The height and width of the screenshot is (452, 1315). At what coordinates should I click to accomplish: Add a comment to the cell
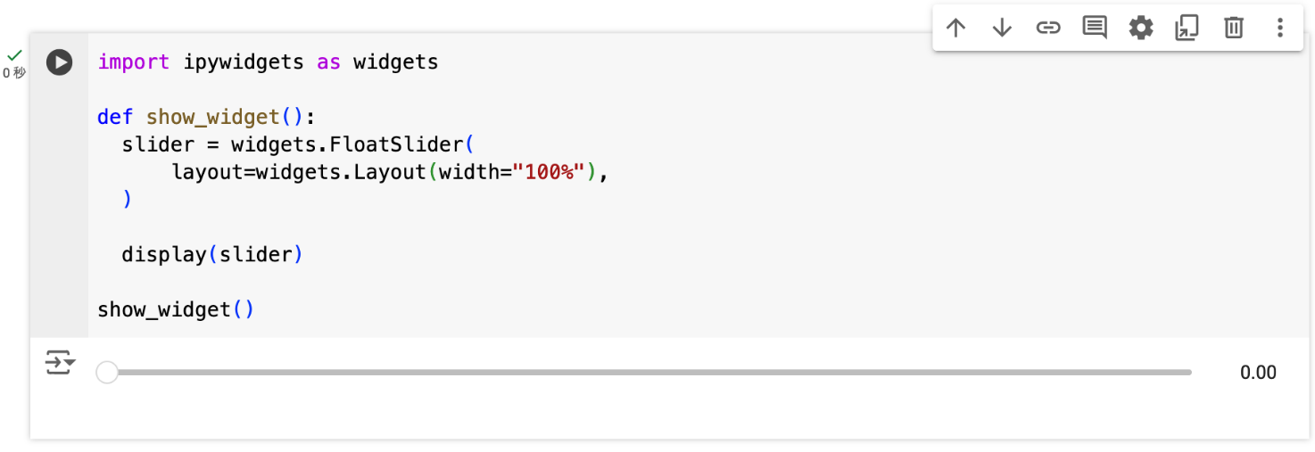pyautogui.click(x=1095, y=28)
